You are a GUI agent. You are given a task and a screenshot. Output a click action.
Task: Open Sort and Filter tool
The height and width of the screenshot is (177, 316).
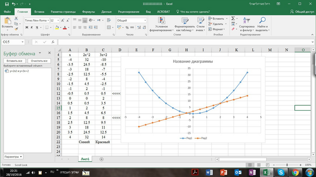point(247,24)
